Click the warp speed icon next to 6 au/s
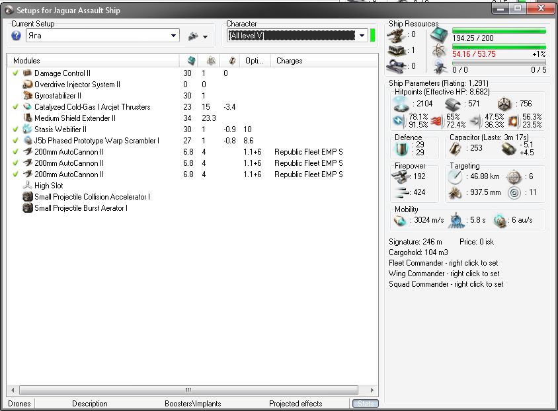 [500, 221]
